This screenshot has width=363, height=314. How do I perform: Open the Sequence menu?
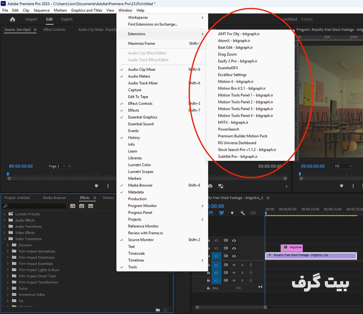click(41, 10)
